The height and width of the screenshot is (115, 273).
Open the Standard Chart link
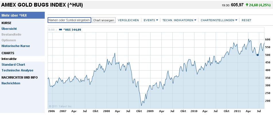pos(13,65)
